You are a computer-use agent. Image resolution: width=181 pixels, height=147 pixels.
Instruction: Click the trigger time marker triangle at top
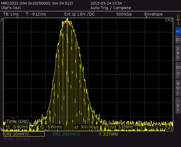click(18, 18)
